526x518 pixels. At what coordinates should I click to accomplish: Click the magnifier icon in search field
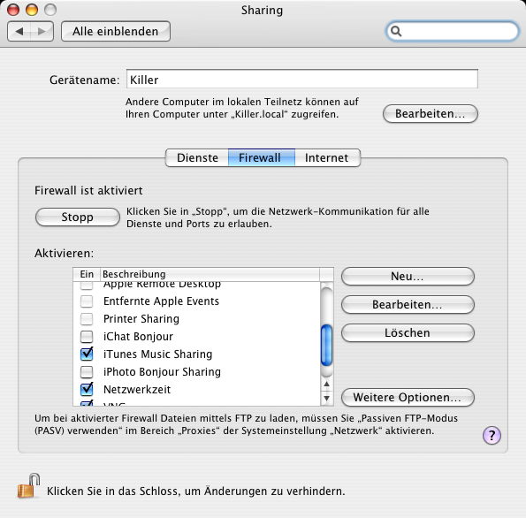(396, 31)
